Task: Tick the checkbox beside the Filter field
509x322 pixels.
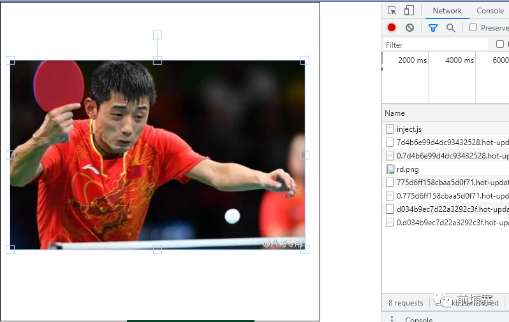Action: pyautogui.click(x=500, y=44)
